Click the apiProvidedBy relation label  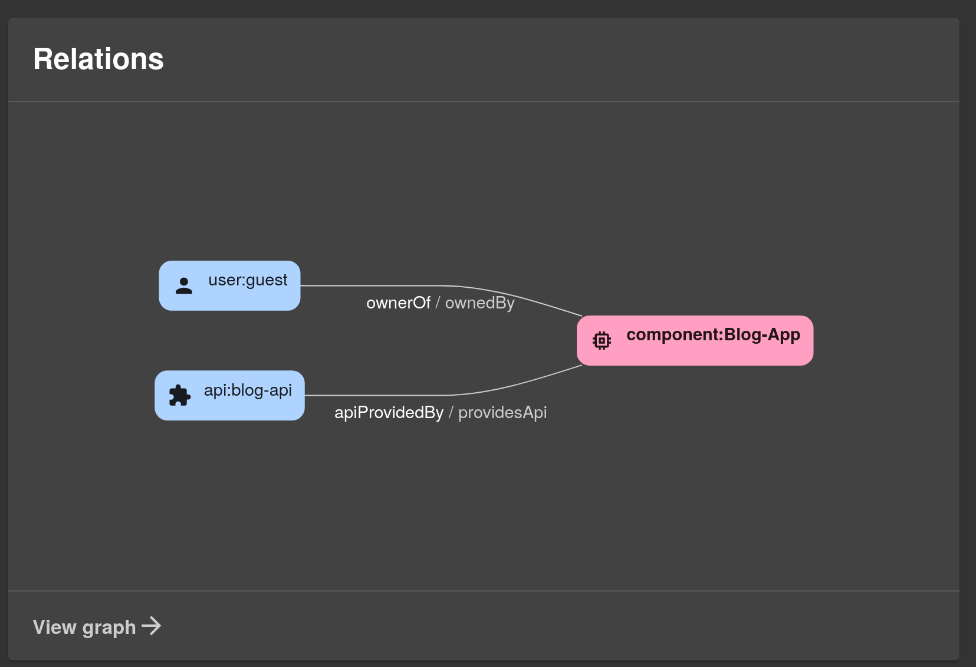(389, 413)
